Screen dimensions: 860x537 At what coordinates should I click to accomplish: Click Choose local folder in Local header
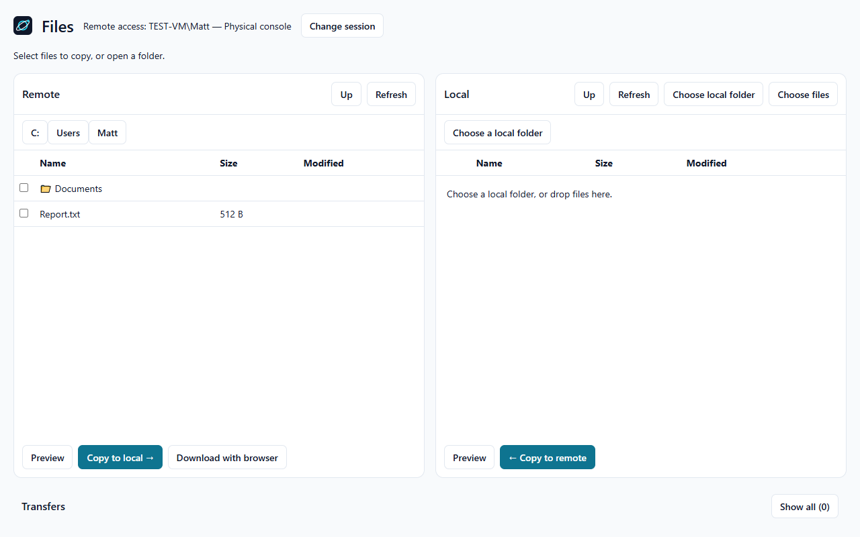pyautogui.click(x=714, y=95)
